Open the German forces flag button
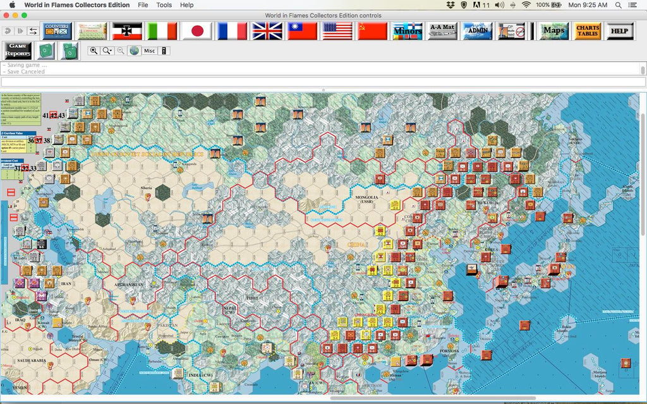This screenshot has height=404, width=647. pos(127,31)
